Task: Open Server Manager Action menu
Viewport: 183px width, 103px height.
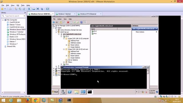Action: tap(59, 19)
